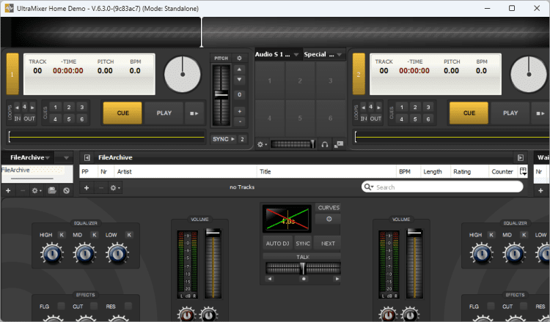Viewport: 550px width, 322px height.
Task: Toggle the AUTO DJ button
Action: click(277, 243)
